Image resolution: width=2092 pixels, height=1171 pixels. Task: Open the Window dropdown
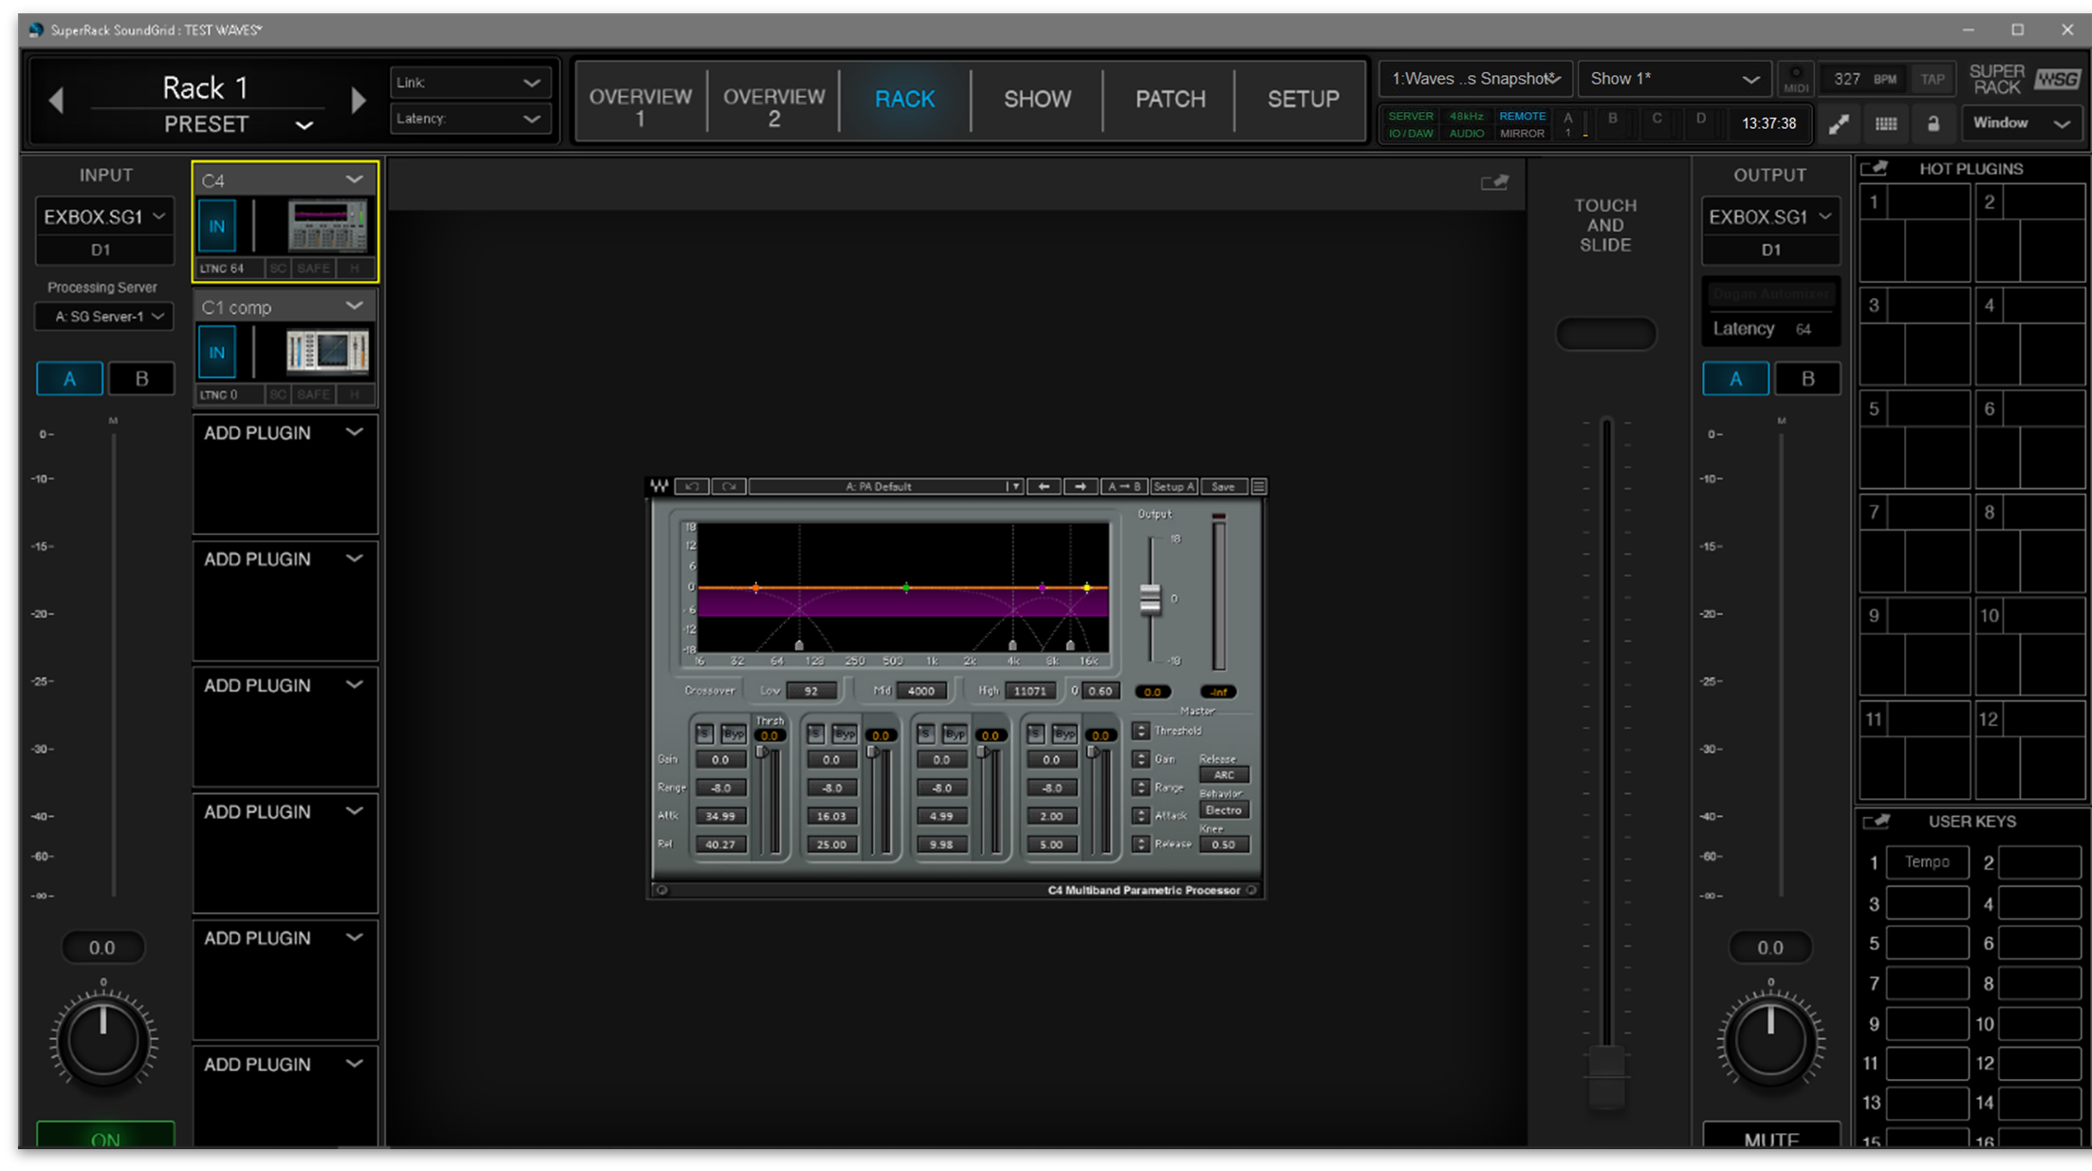tap(2021, 123)
